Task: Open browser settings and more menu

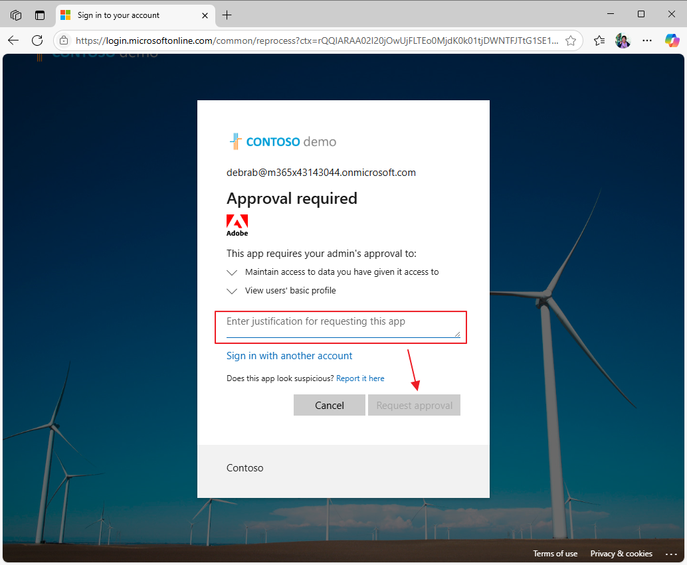Action: (647, 40)
